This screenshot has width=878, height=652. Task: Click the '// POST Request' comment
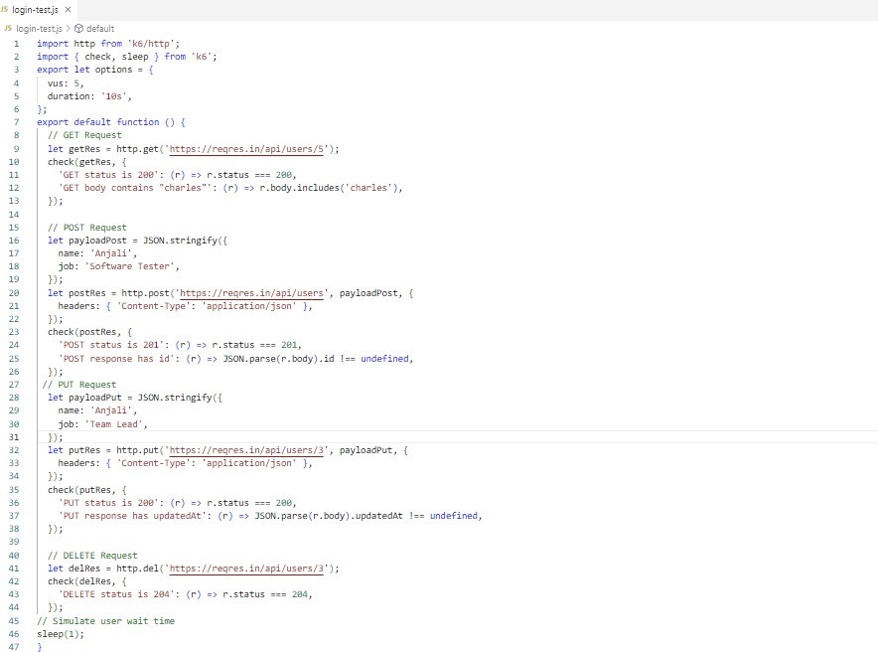point(87,228)
